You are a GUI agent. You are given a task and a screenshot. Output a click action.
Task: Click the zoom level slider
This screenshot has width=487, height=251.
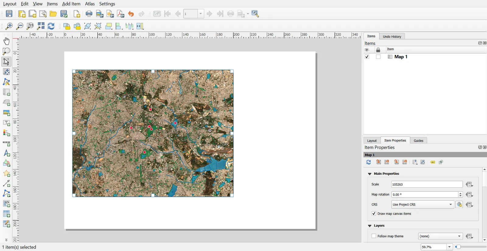click(471, 247)
